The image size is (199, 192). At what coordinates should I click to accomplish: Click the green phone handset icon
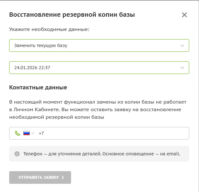[x=17, y=133]
